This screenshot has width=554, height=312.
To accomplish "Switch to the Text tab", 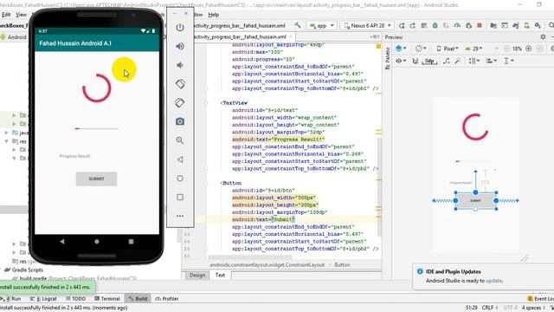I will (x=220, y=276).
